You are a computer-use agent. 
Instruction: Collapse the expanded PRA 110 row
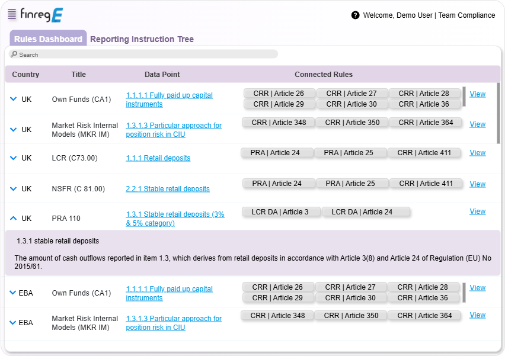pyautogui.click(x=14, y=219)
